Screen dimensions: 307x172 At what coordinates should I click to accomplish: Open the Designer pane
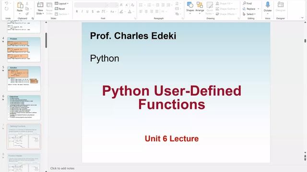click(x=281, y=7)
